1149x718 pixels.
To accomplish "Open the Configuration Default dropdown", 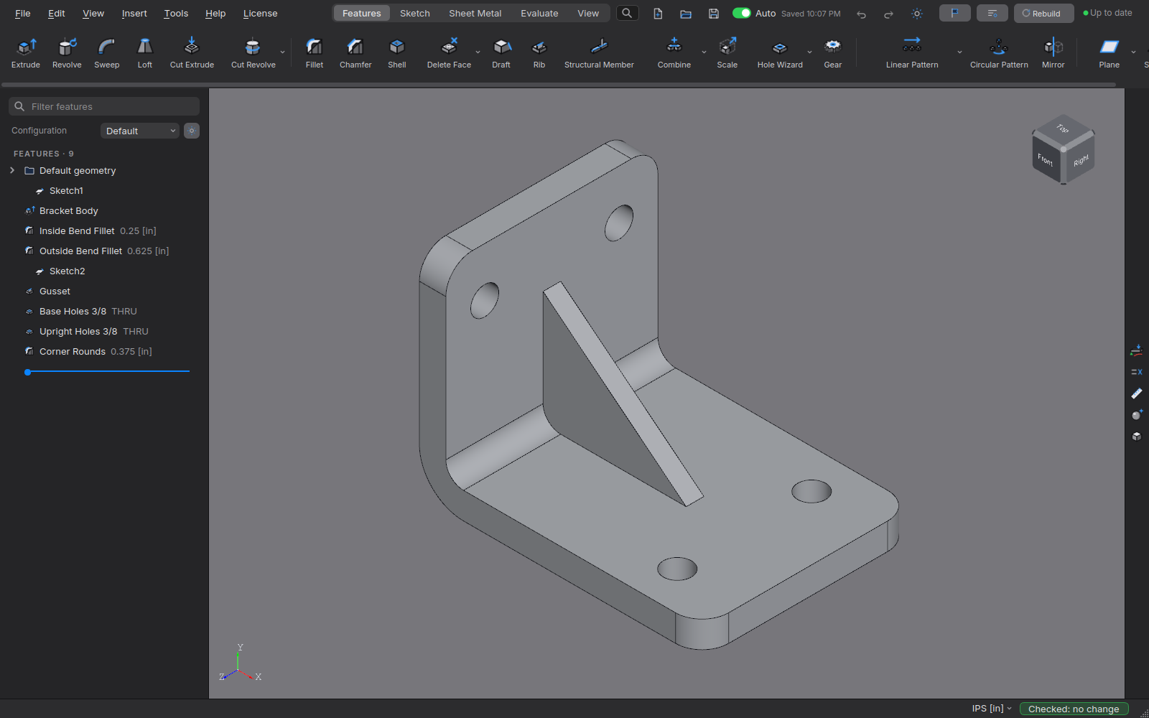I will point(140,131).
